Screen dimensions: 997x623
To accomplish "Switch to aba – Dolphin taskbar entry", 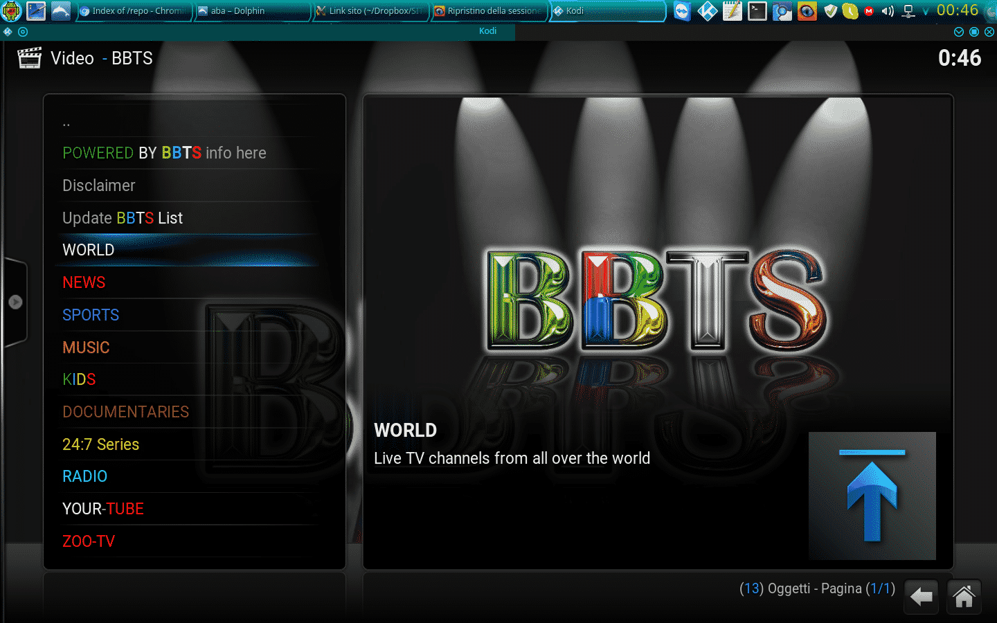I will click(x=252, y=11).
